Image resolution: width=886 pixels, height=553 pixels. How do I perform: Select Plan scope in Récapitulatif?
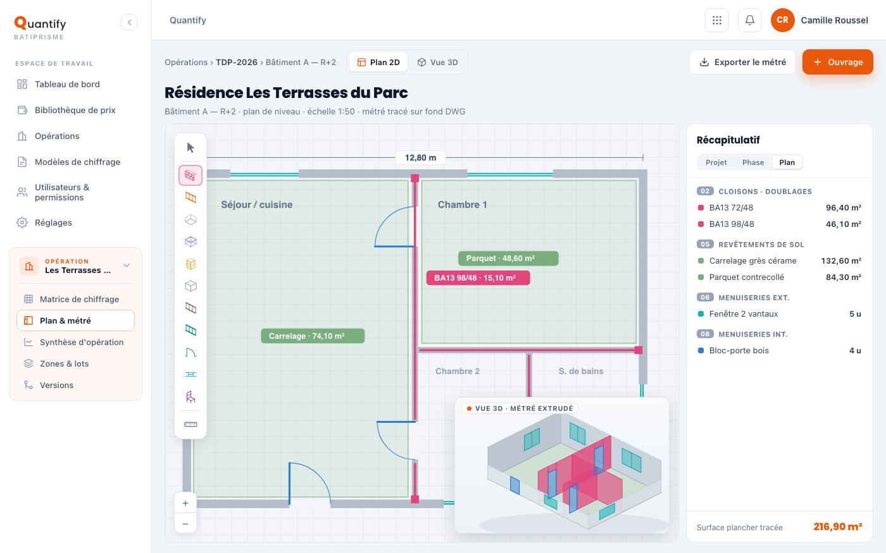click(x=787, y=162)
